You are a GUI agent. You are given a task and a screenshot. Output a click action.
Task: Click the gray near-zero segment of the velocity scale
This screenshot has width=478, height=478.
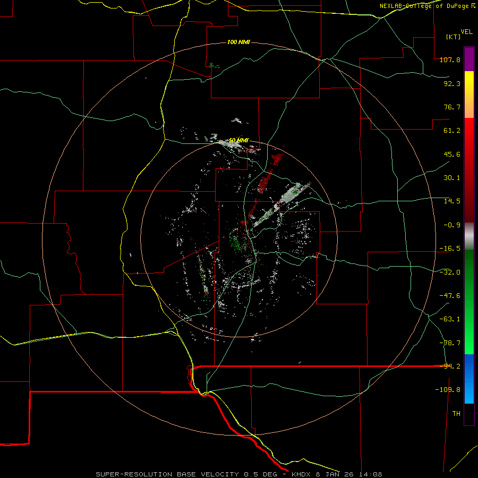coord(469,236)
